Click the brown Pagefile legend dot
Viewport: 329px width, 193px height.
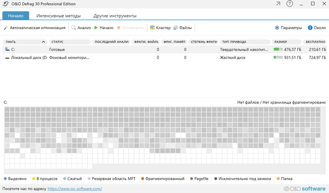191,178
